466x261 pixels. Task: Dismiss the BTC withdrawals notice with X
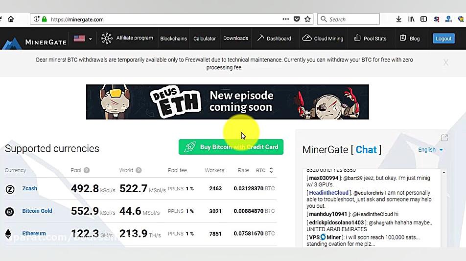(446, 62)
